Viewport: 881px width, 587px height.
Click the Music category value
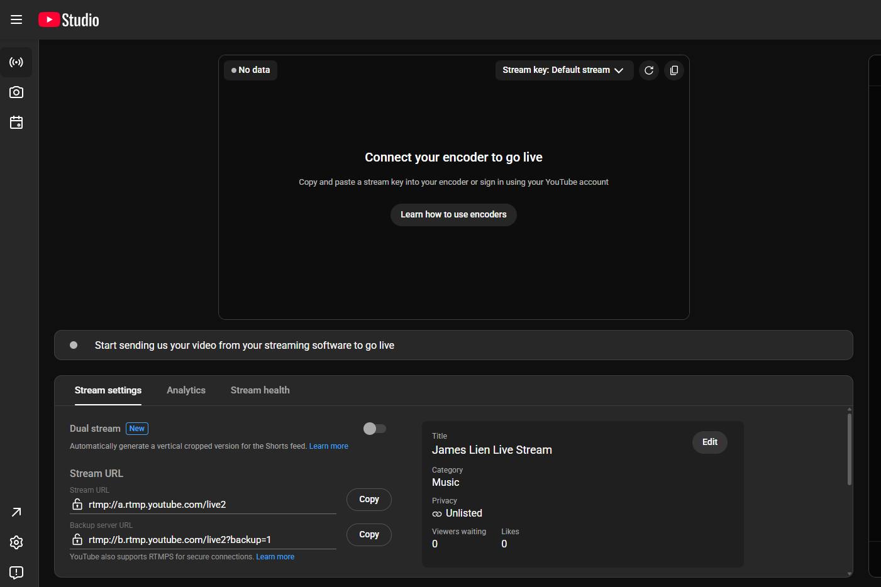446,483
